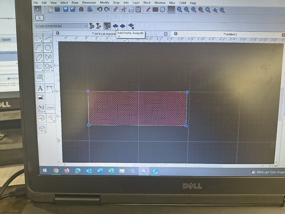This screenshot has height=214, width=285.
Task: Click the hatched red rectangle in the drawing
Action: (x=138, y=108)
